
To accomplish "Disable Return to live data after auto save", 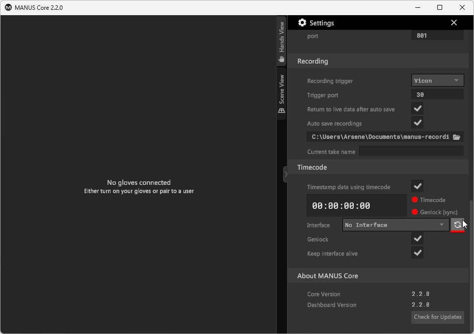I will (x=417, y=109).
